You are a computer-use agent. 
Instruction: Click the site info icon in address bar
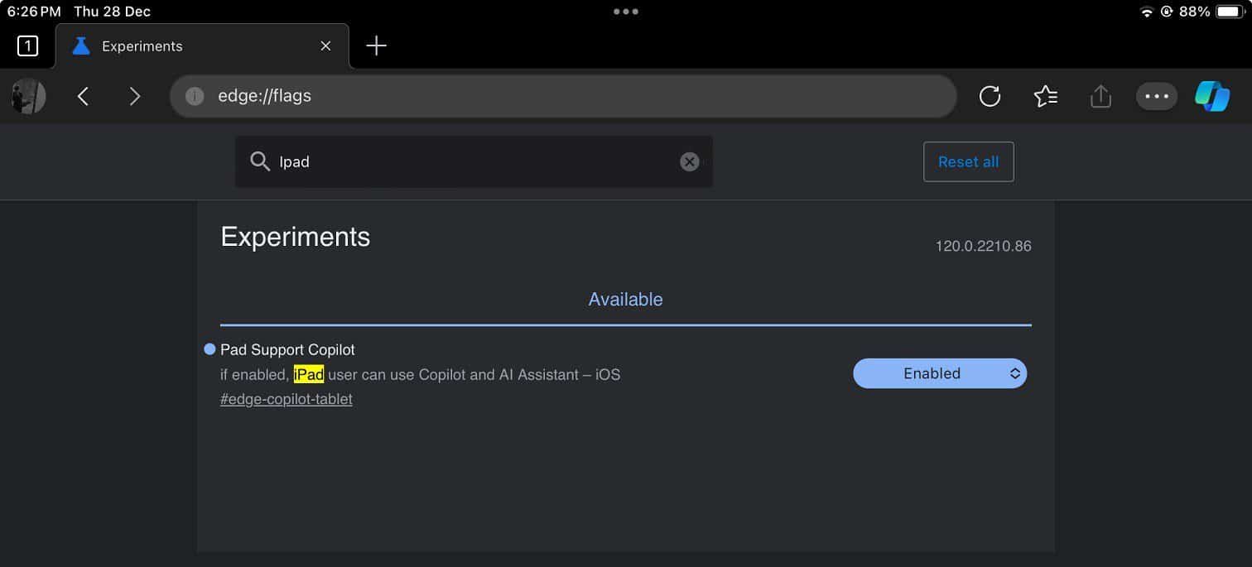(x=195, y=97)
